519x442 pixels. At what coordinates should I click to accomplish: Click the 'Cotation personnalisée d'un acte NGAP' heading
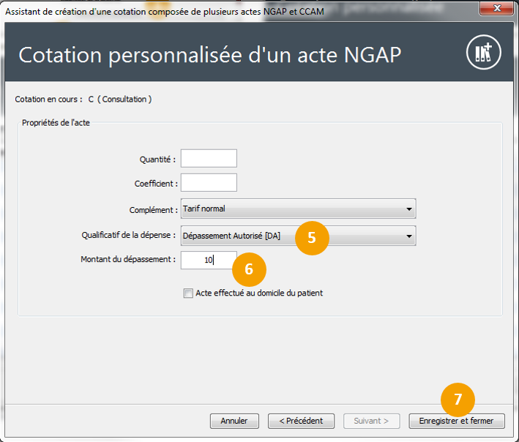[209, 56]
